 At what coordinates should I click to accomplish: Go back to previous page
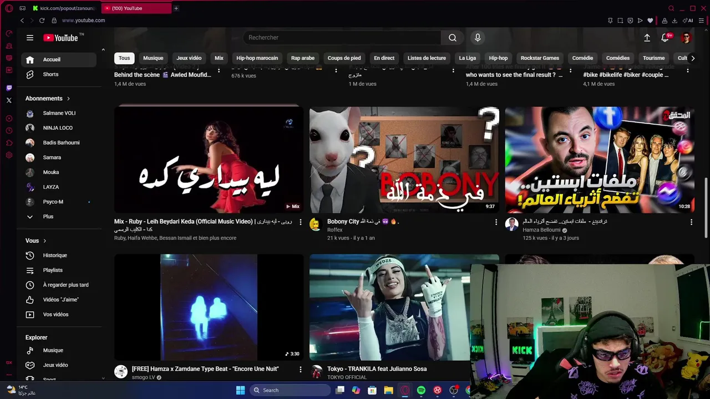pyautogui.click(x=22, y=21)
